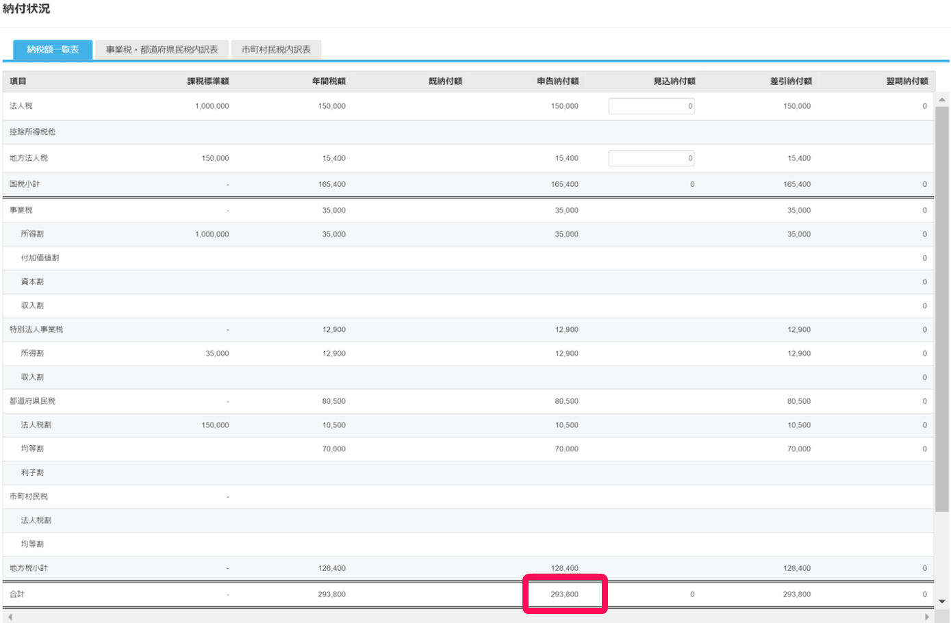Click 法人税 見込納付額 input field

pos(651,106)
